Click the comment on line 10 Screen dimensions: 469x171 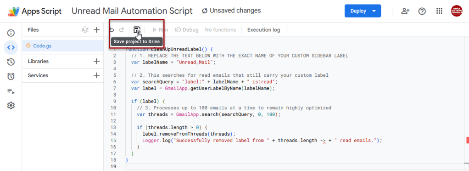pyautogui.click(x=234, y=108)
